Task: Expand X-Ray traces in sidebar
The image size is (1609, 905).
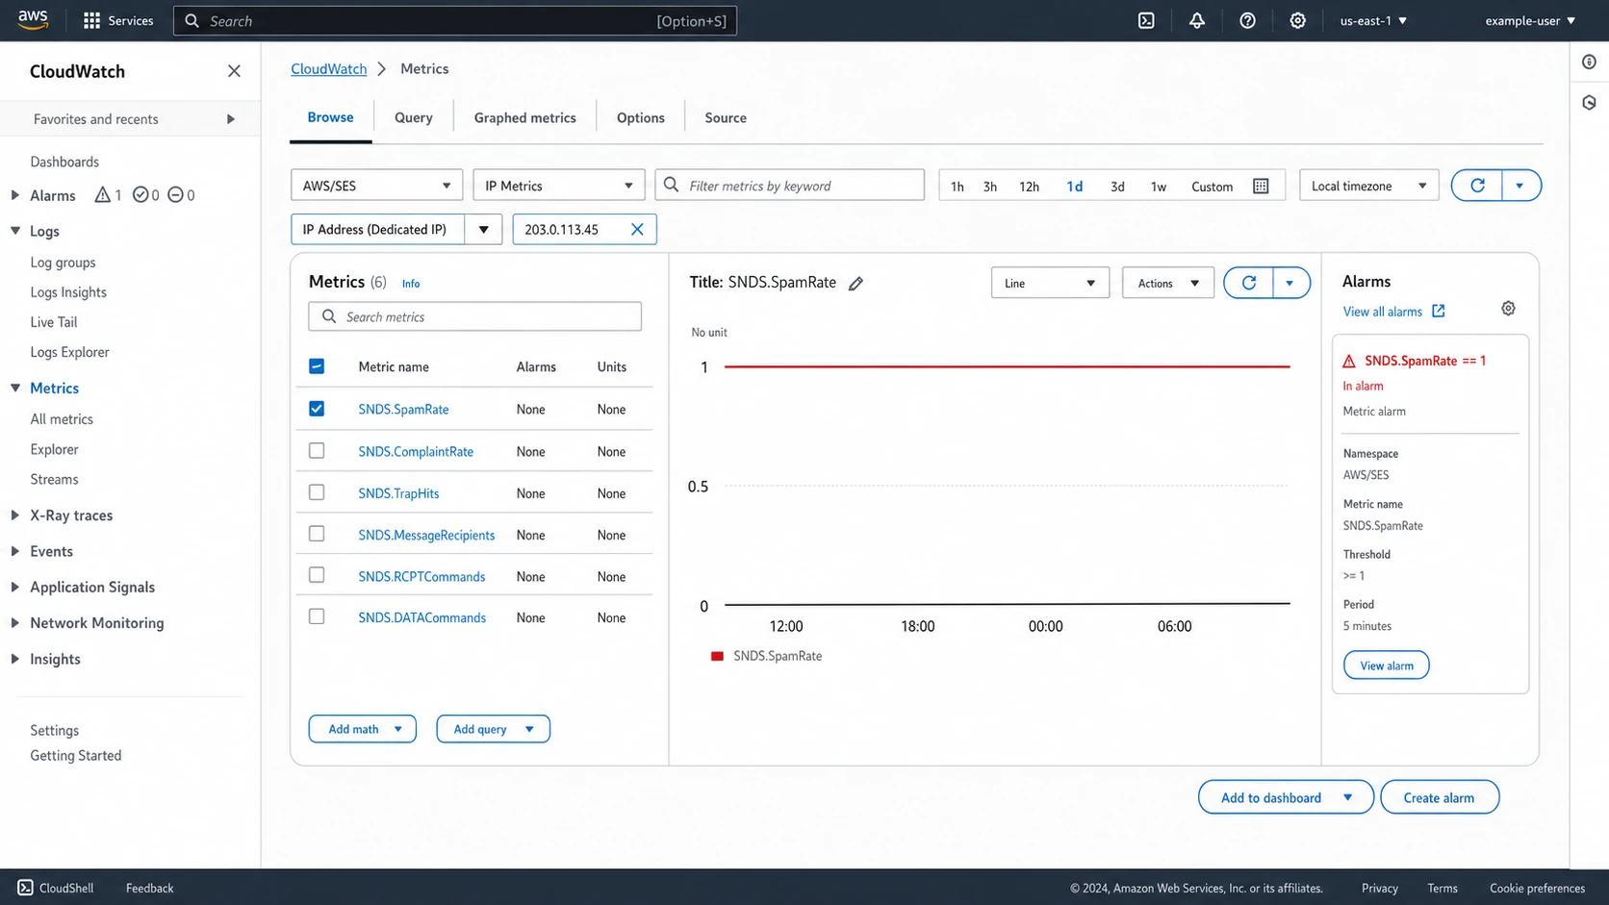Action: [x=15, y=515]
